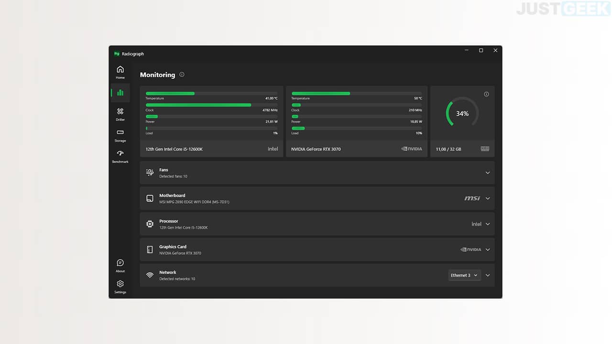Screen dimensions: 612x344
Task: Open the Driller tool
Action: (x=120, y=114)
